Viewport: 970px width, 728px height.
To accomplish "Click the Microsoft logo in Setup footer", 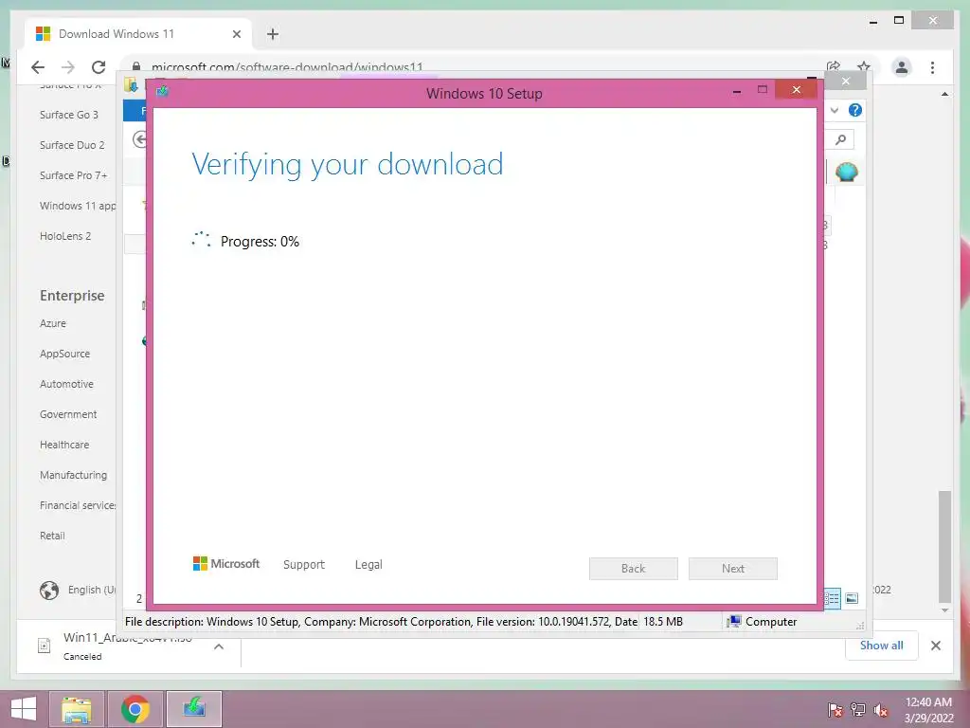I will (x=225, y=564).
